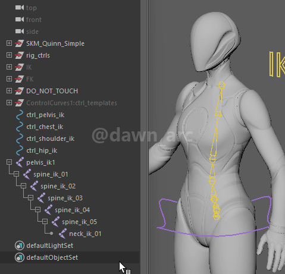
Task: Select the 'pelvis_ik1' joint name
Action: pyautogui.click(x=40, y=162)
